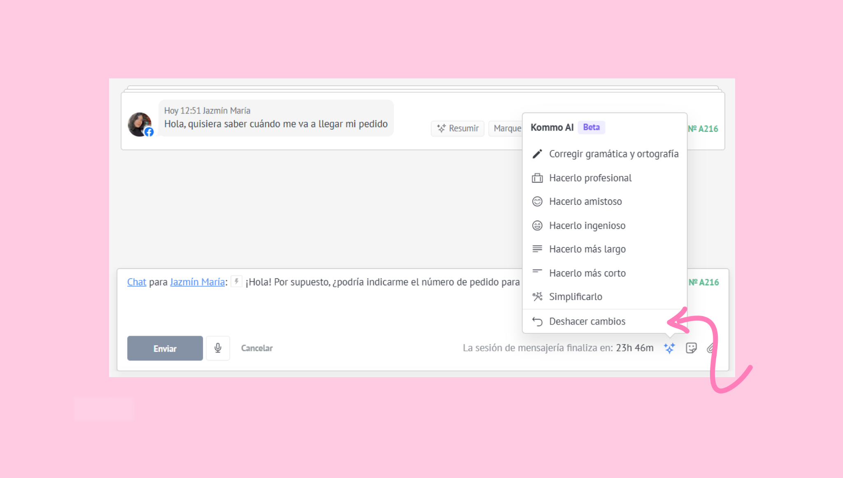Choose Hacerlo profesional option
Screen dimensions: 843x478
coord(605,178)
